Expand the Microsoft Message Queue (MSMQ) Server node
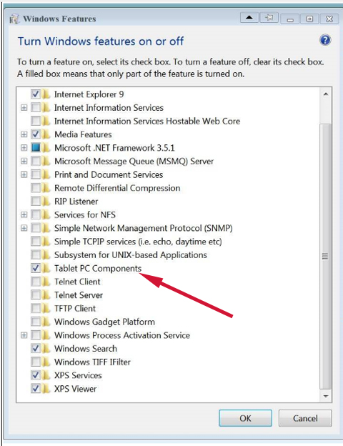Screen dimensions: 343x446 coord(24,161)
